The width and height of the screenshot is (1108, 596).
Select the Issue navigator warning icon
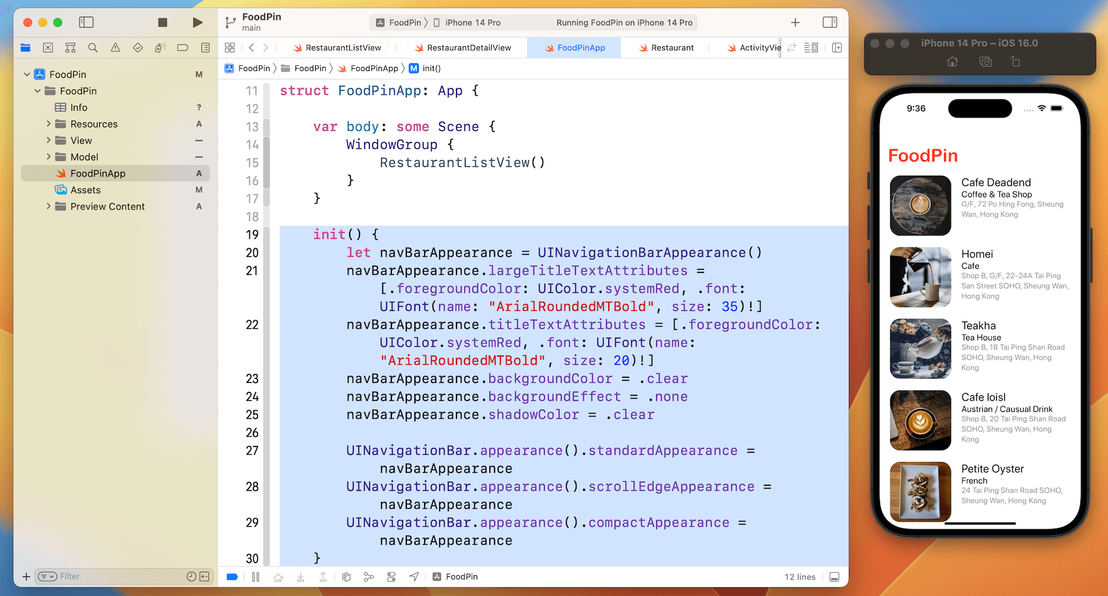pos(115,48)
